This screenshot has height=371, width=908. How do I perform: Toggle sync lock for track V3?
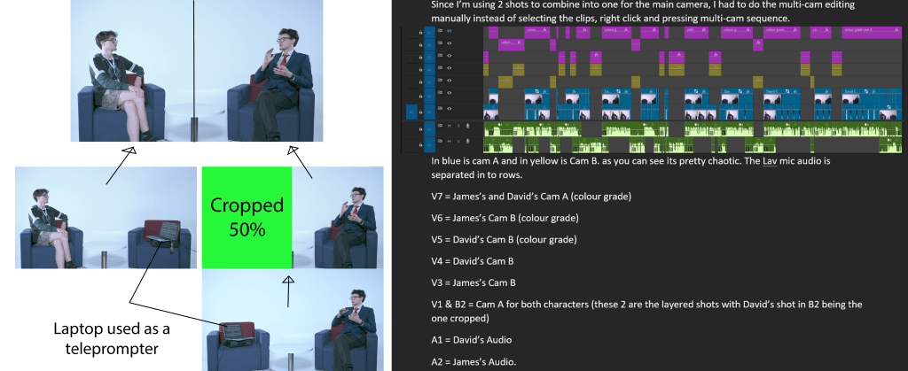440,80
